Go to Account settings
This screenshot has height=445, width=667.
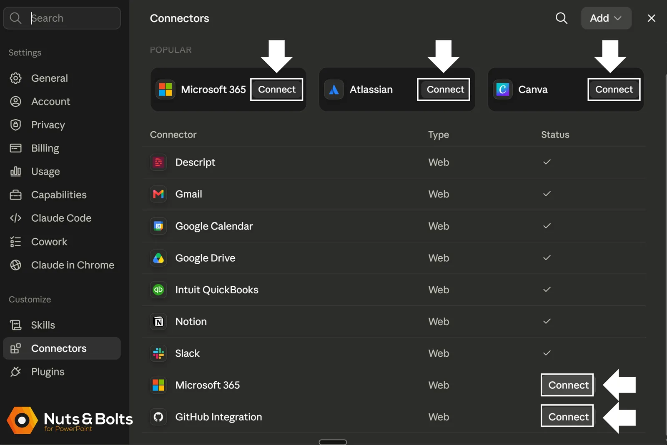pyautogui.click(x=51, y=101)
